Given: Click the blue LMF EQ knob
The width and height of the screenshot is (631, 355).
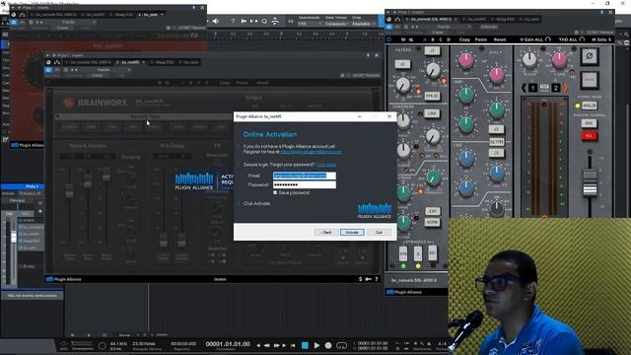Looking at the screenshot, I should [x=466, y=158].
